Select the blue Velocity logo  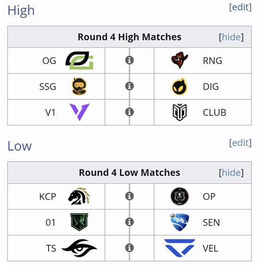180,248
